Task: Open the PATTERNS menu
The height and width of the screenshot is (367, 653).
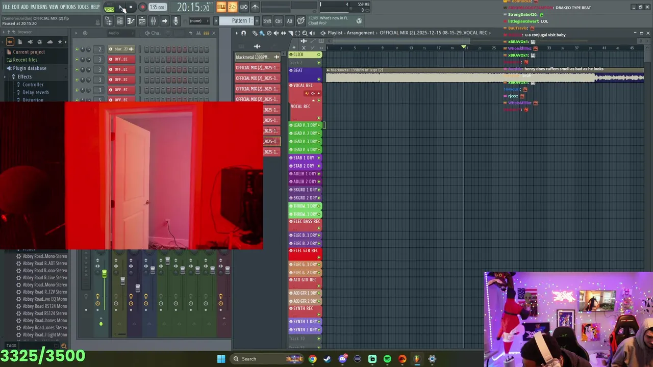Action: pos(39,7)
